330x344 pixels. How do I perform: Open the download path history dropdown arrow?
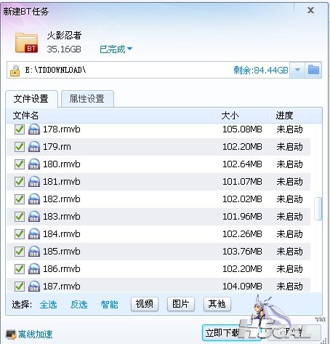pyautogui.click(x=297, y=70)
